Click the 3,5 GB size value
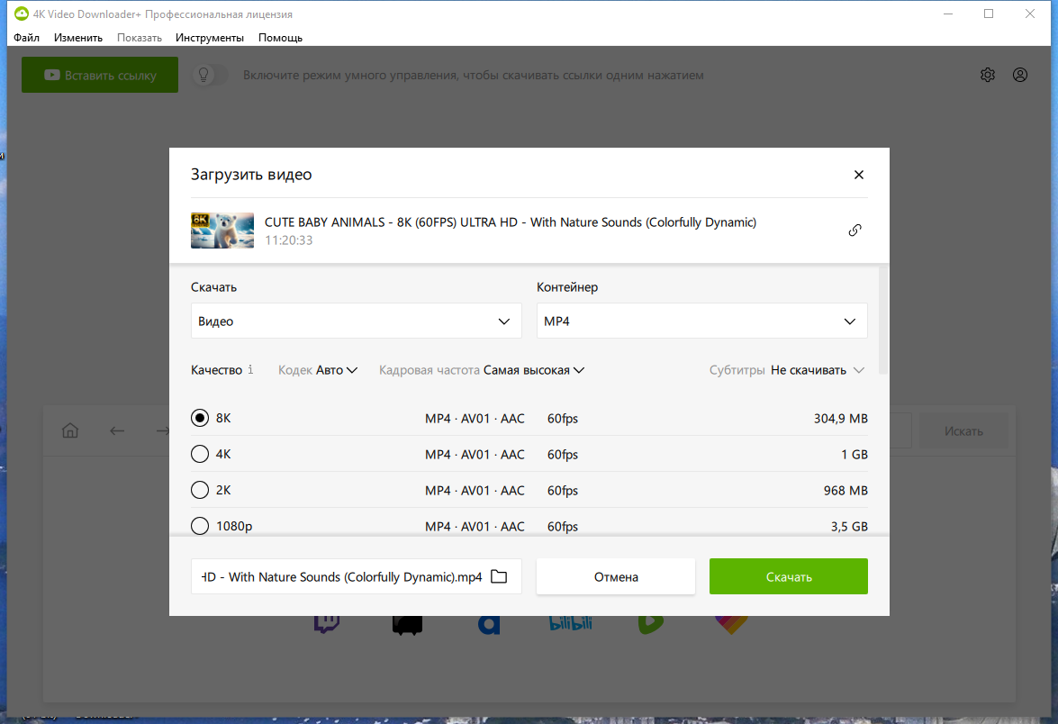 849,526
